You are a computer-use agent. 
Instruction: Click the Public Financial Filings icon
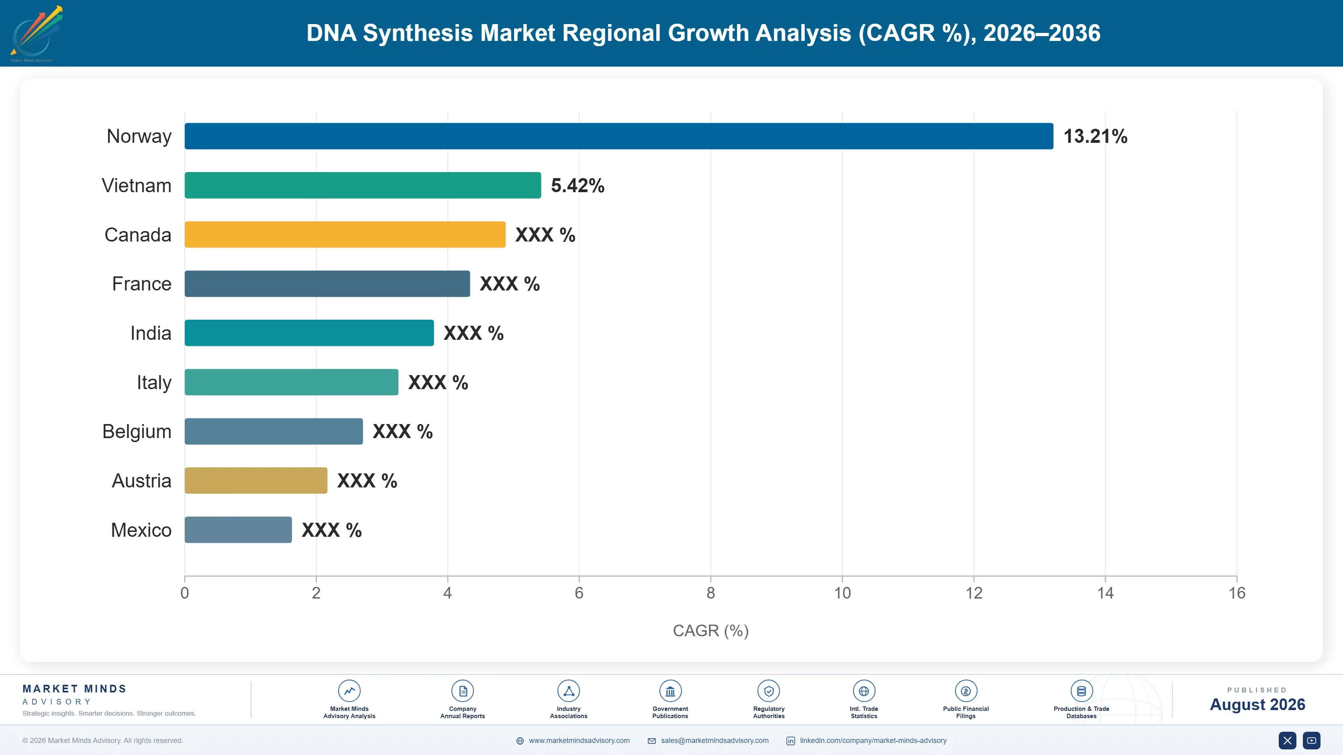click(x=965, y=691)
